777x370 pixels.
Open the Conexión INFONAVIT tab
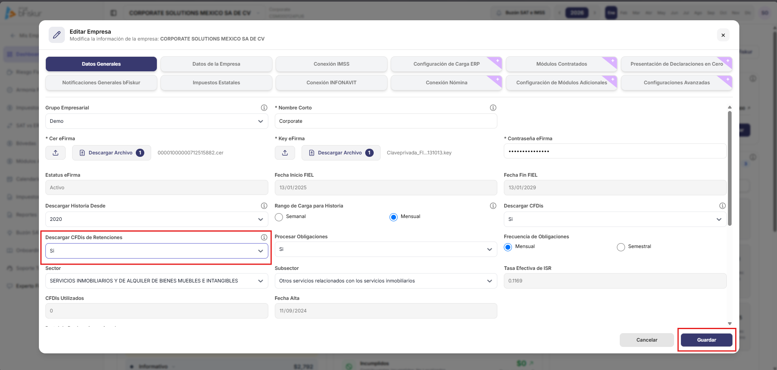pos(332,83)
